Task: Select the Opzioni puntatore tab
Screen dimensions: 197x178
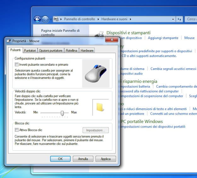Action: pyautogui.click(x=51, y=50)
